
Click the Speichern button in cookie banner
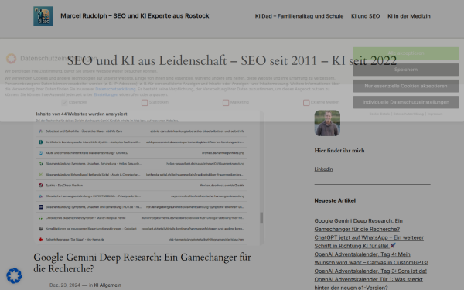406,70
